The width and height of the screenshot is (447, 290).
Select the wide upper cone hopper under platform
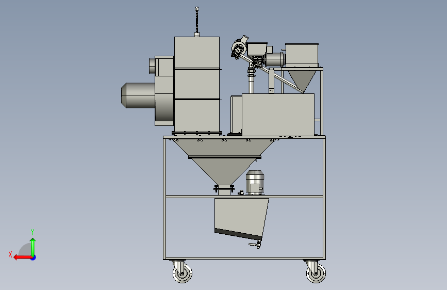(x=224, y=147)
